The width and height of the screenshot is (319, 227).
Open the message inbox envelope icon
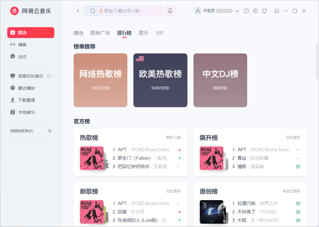246,11
